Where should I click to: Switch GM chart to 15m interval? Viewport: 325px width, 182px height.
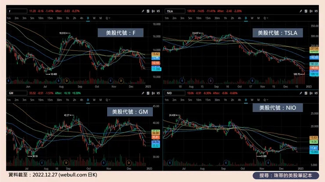pos(50,100)
